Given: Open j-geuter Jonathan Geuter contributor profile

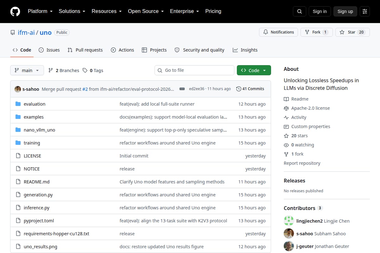Looking at the screenshot, I should point(323,246).
